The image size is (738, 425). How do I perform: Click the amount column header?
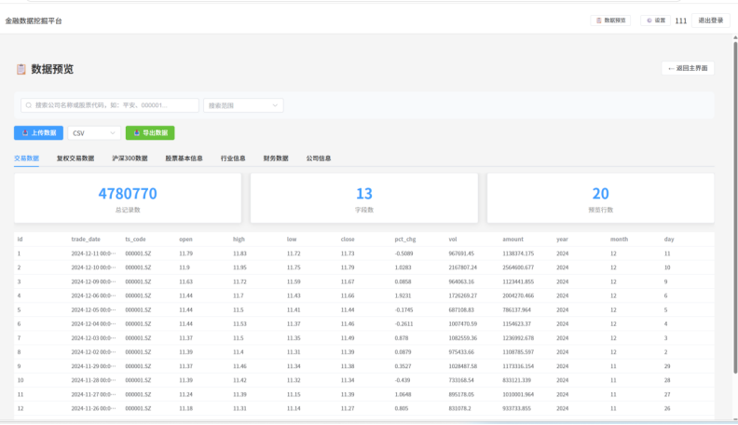[x=513, y=240]
